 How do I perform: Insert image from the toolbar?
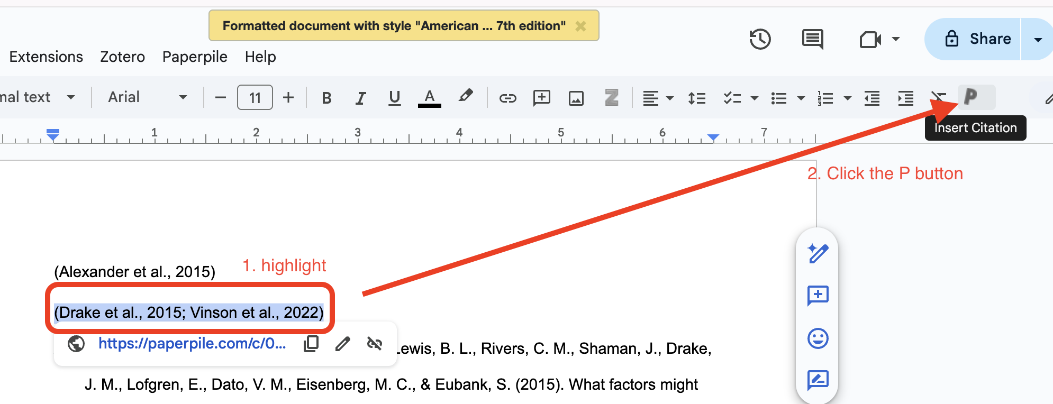click(576, 98)
